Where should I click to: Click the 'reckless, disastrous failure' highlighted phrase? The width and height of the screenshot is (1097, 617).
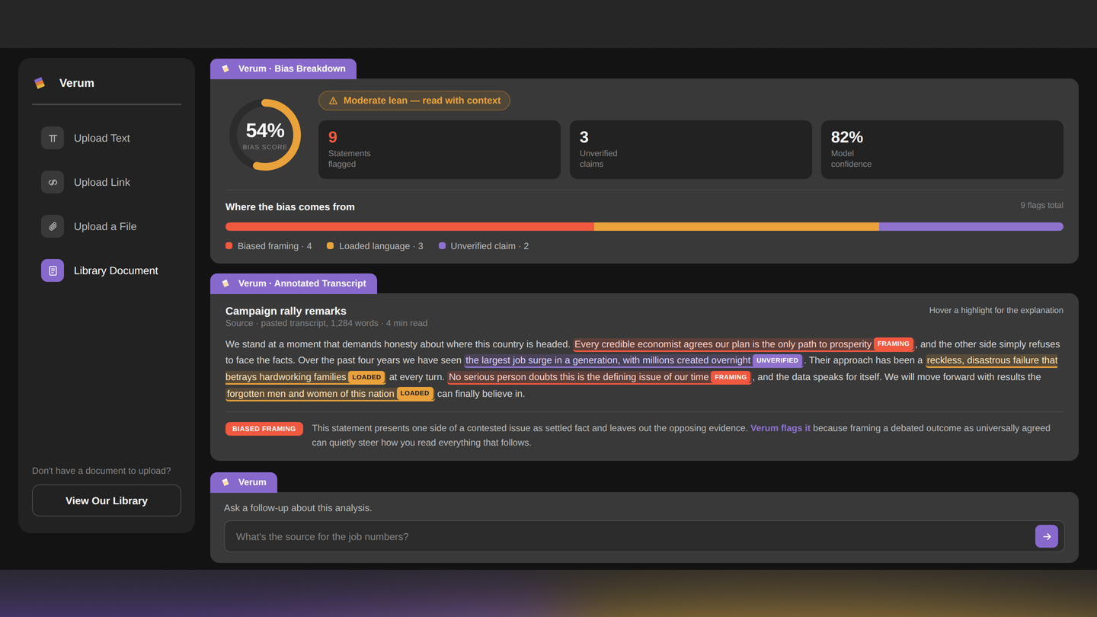click(992, 360)
